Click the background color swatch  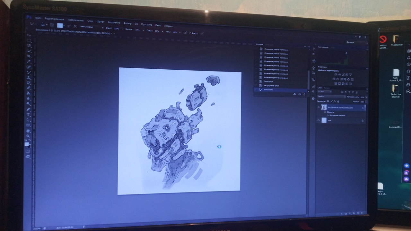[x=29, y=146]
